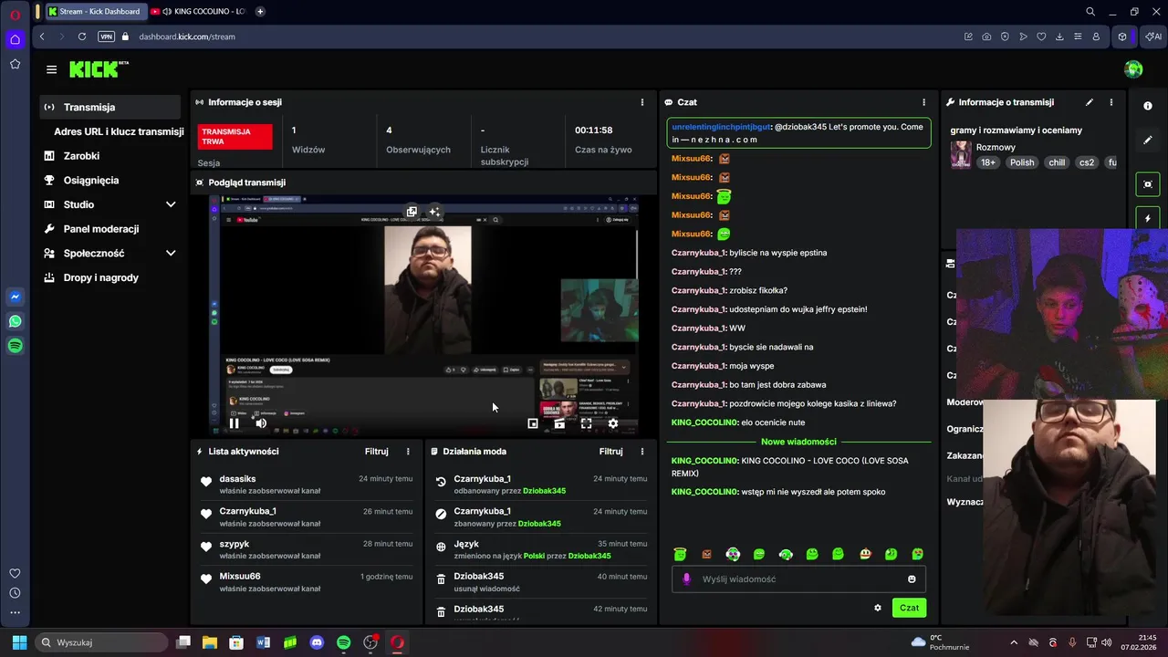This screenshot has width=1168, height=657.
Task: Open the info icon in right rail
Action: [x=1148, y=106]
